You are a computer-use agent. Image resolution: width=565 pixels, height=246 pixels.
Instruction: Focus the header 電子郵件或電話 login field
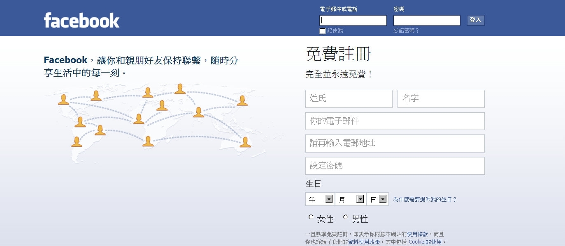353,20
